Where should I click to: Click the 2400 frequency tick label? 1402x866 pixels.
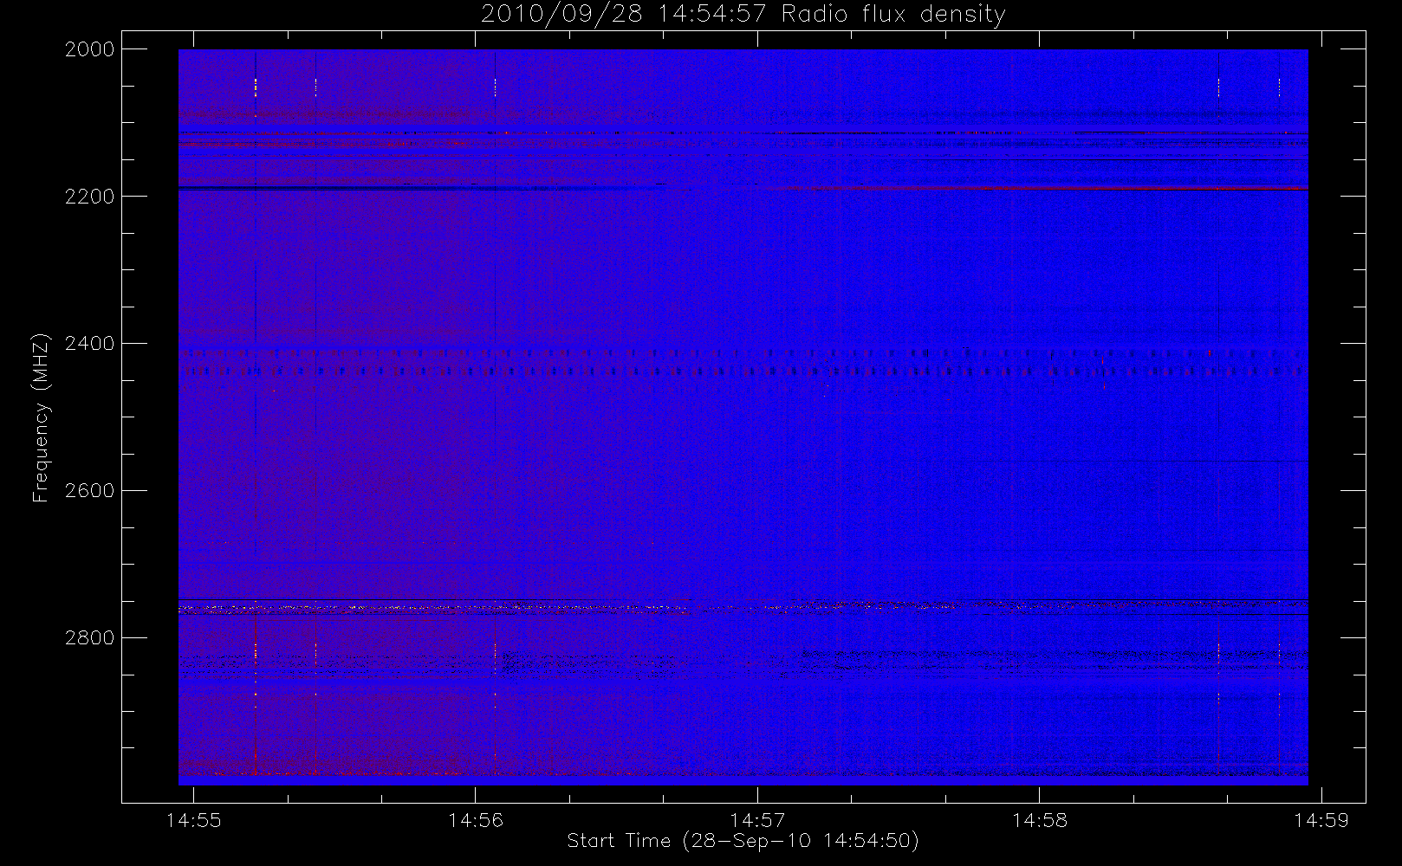point(90,344)
